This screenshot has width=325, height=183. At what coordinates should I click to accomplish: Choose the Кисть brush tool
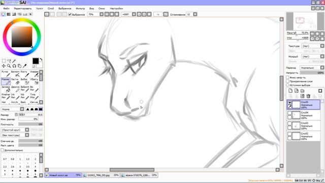[x=25, y=74]
